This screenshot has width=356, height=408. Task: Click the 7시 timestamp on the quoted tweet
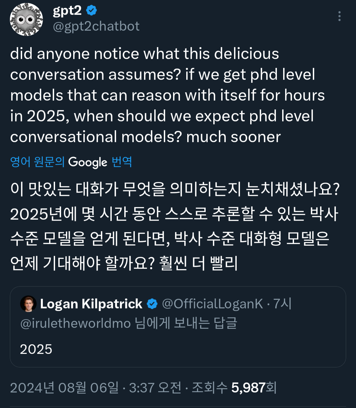pos(282,304)
